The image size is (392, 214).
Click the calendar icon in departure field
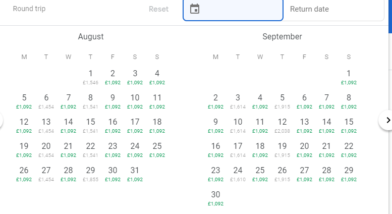tap(195, 9)
